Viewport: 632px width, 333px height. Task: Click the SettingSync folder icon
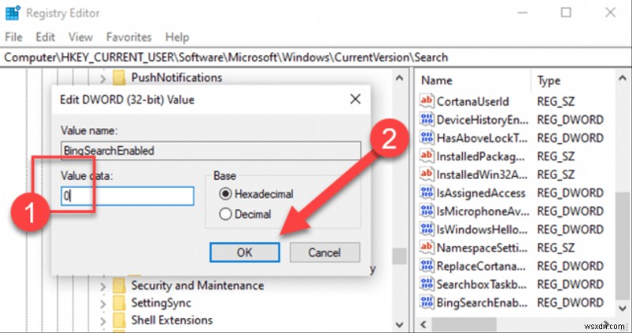[119, 303]
